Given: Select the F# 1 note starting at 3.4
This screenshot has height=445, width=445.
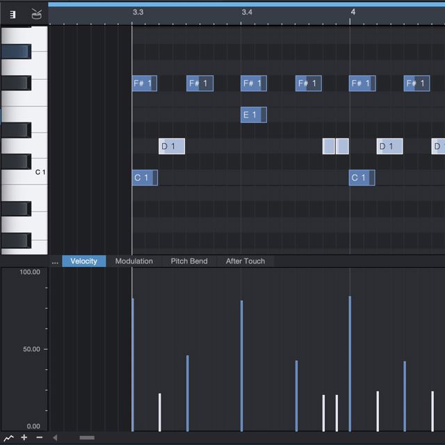Looking at the screenshot, I should (253, 83).
